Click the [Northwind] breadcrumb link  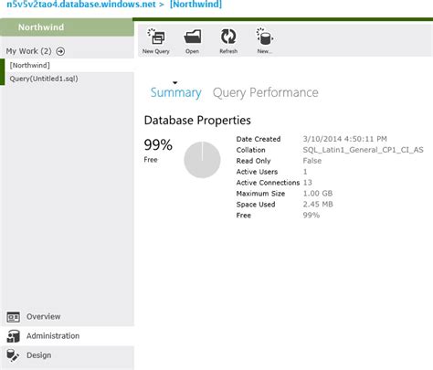click(x=195, y=5)
